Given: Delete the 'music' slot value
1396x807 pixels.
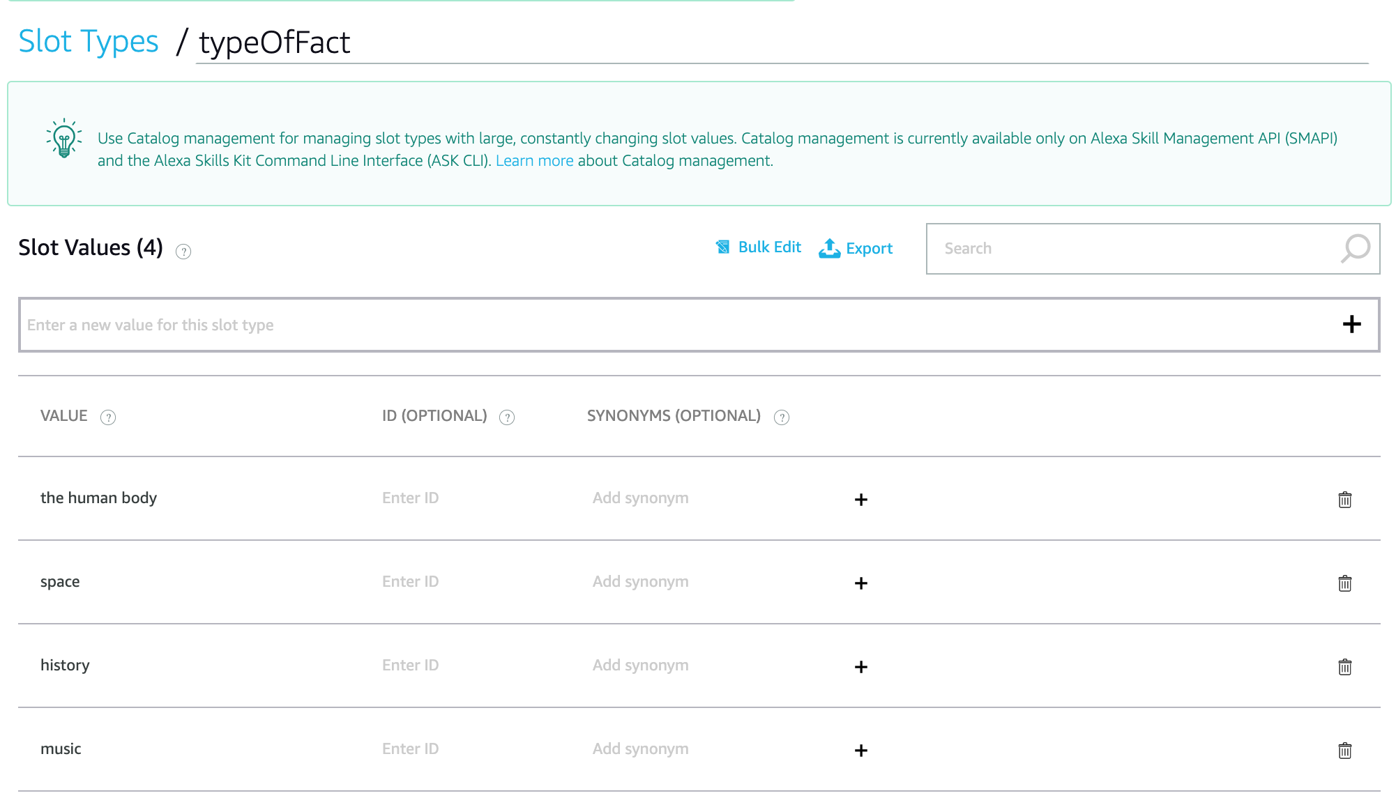Looking at the screenshot, I should [1344, 751].
